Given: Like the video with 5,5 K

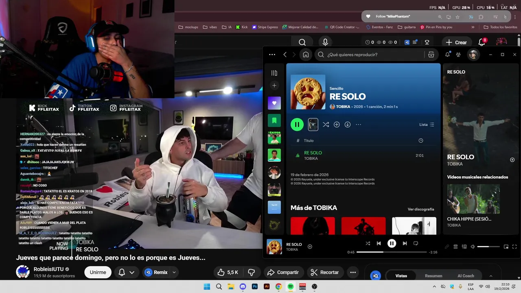Looking at the screenshot, I should [228, 272].
